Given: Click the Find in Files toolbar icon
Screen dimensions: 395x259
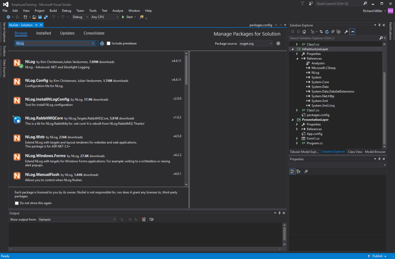Looking at the screenshot, I should click(142, 17).
